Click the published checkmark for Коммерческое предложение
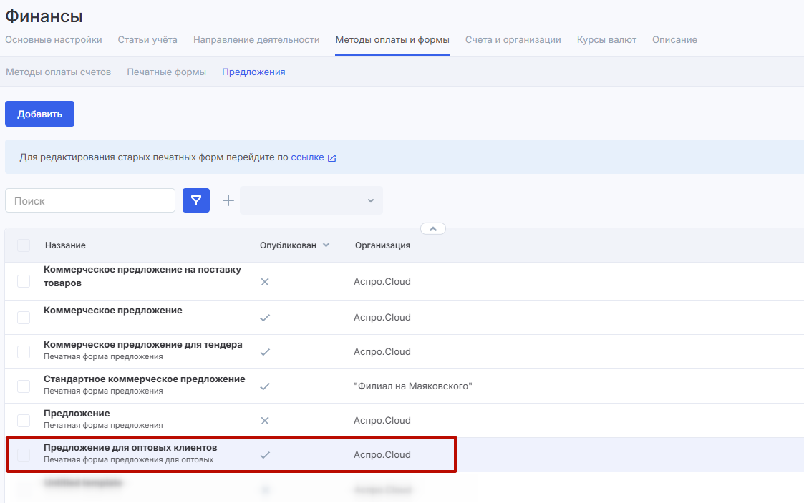804x503 pixels. pos(265,318)
